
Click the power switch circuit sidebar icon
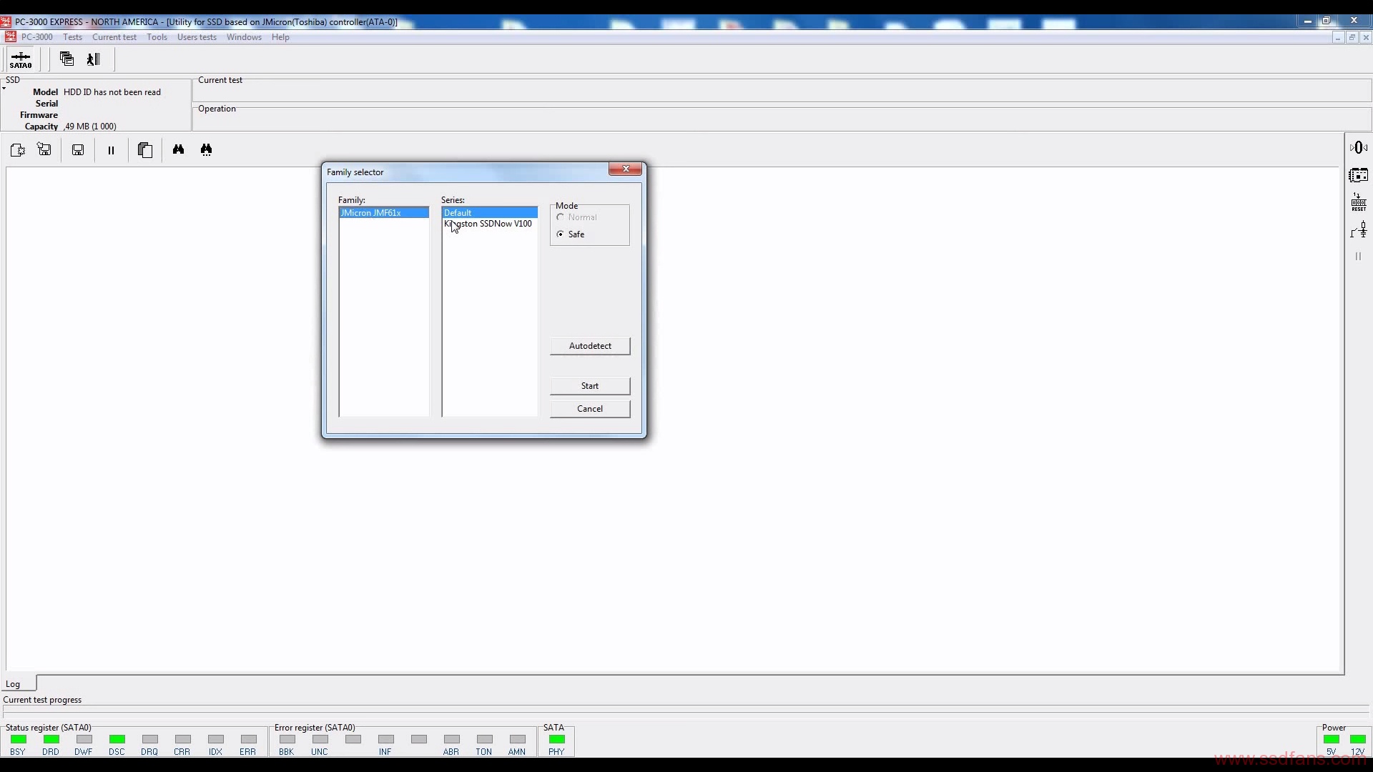click(x=1359, y=230)
